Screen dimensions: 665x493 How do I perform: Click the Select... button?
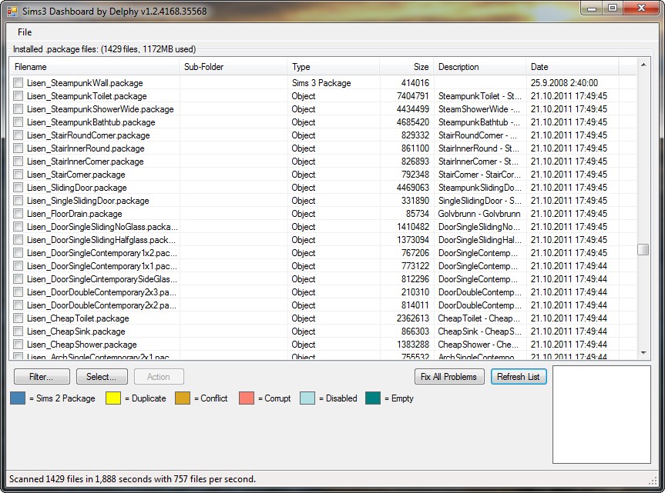click(102, 377)
